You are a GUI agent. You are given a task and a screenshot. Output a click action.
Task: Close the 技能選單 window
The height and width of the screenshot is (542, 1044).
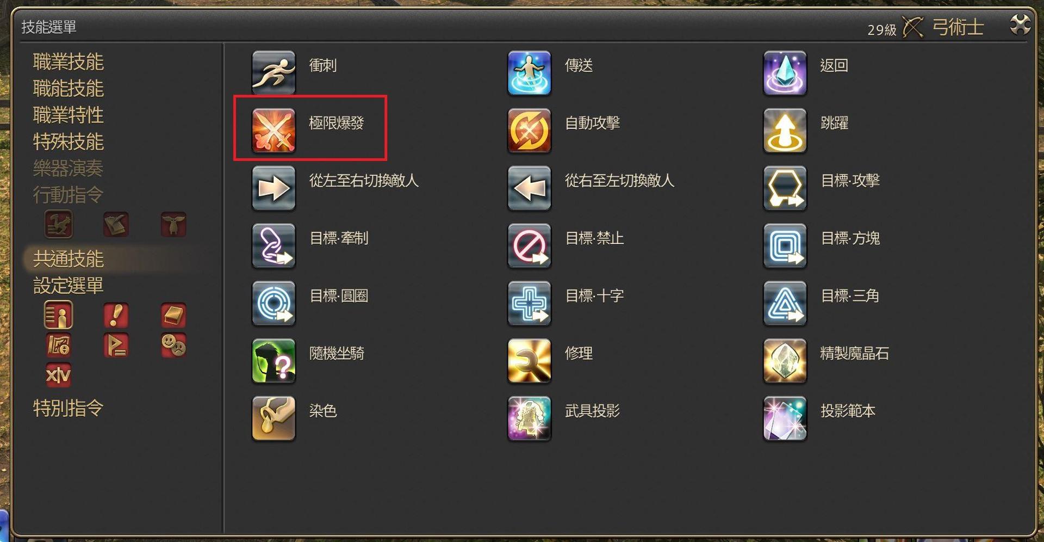tap(1020, 24)
